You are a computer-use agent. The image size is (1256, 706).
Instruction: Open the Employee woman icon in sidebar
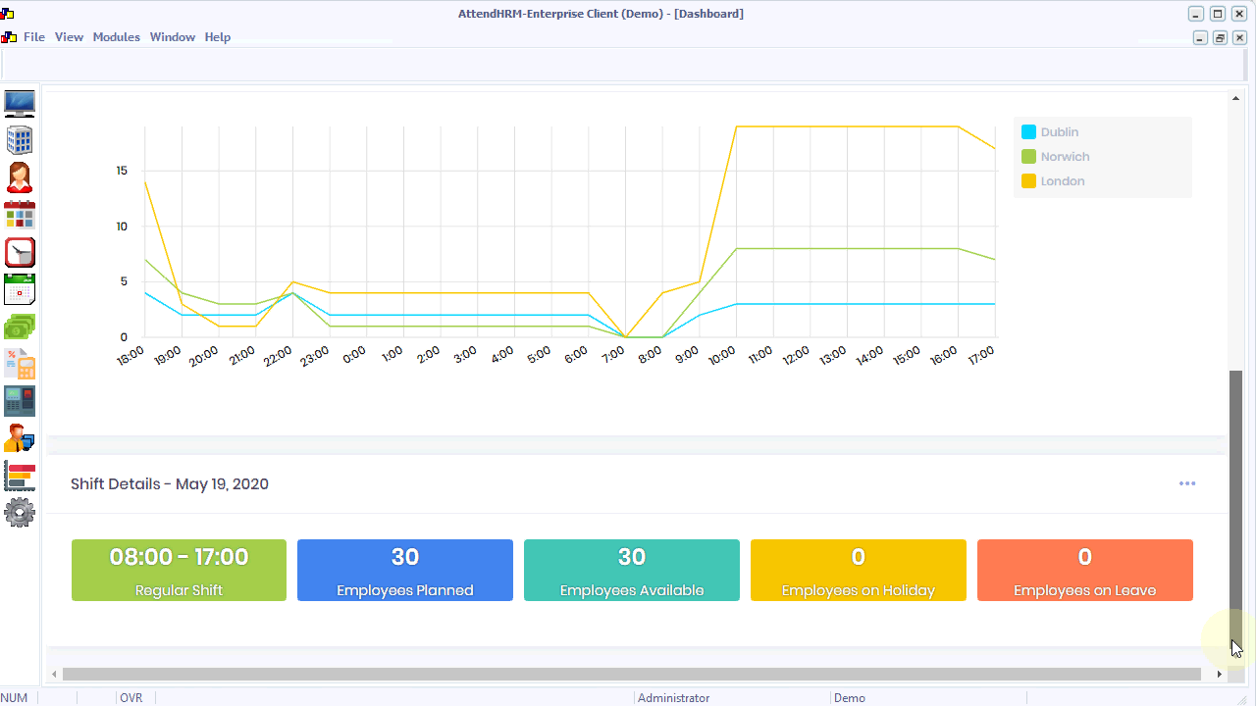tap(20, 177)
